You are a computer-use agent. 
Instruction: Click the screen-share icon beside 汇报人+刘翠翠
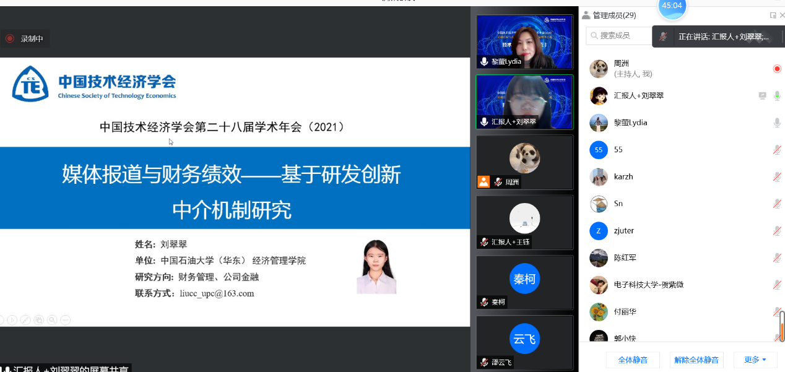coord(763,96)
